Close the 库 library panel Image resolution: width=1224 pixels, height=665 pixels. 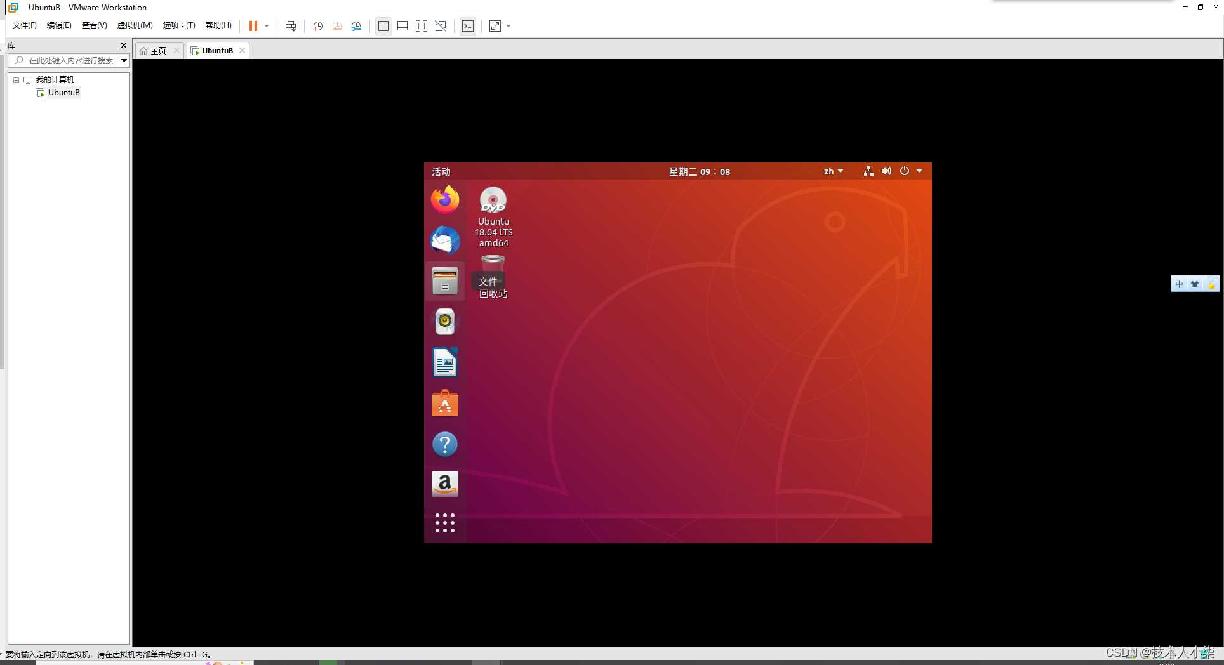124,46
